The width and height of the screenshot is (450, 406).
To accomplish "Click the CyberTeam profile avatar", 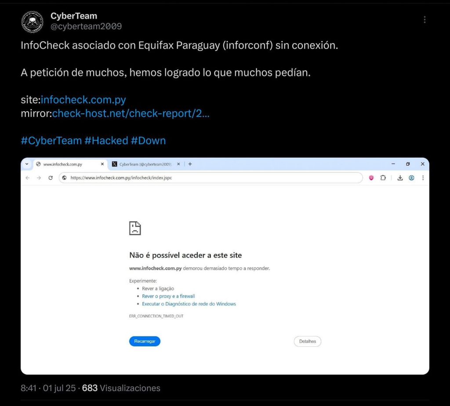I will [x=33, y=22].
